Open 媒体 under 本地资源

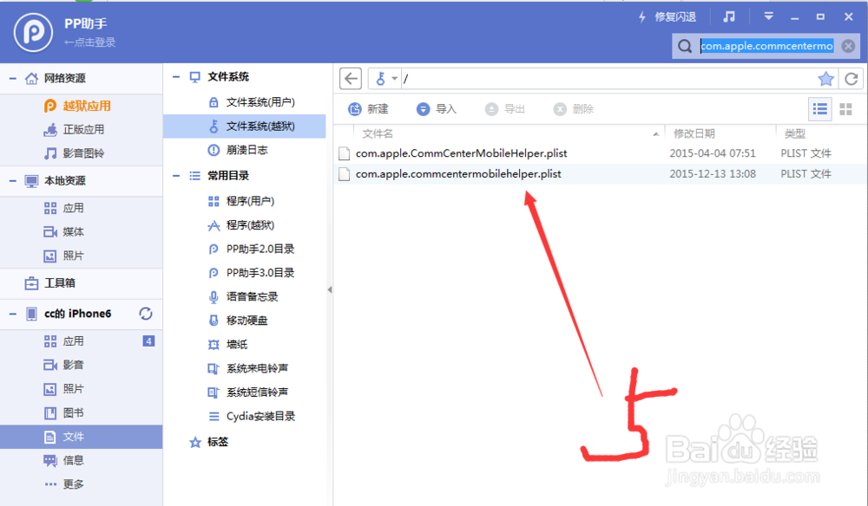(x=64, y=232)
